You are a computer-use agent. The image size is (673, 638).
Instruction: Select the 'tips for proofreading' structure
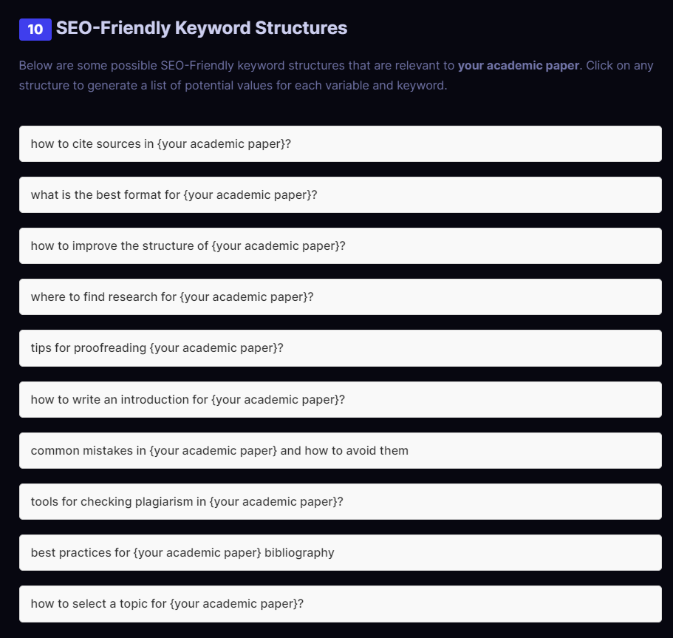tap(340, 348)
